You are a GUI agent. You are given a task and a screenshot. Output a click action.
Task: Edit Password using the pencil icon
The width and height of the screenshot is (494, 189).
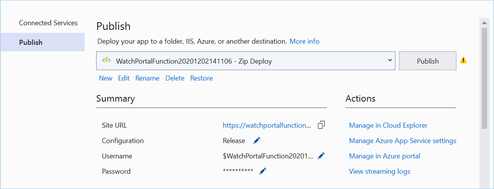click(263, 171)
